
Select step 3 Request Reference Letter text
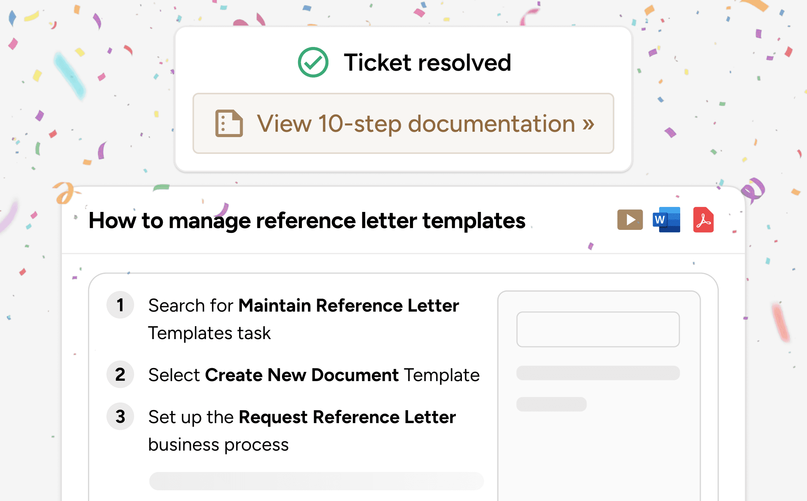click(x=347, y=417)
